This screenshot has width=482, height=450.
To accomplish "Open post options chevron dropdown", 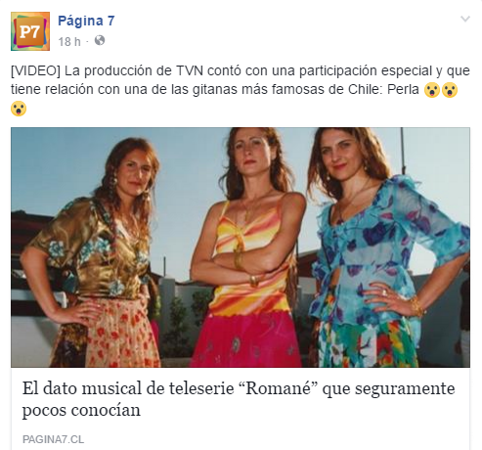I will (x=465, y=19).
